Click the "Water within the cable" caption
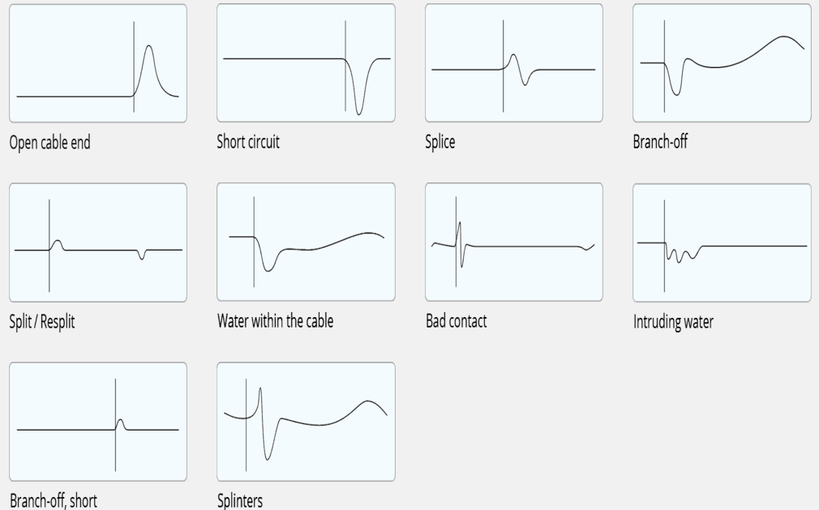This screenshot has height=510, width=819. point(275,321)
